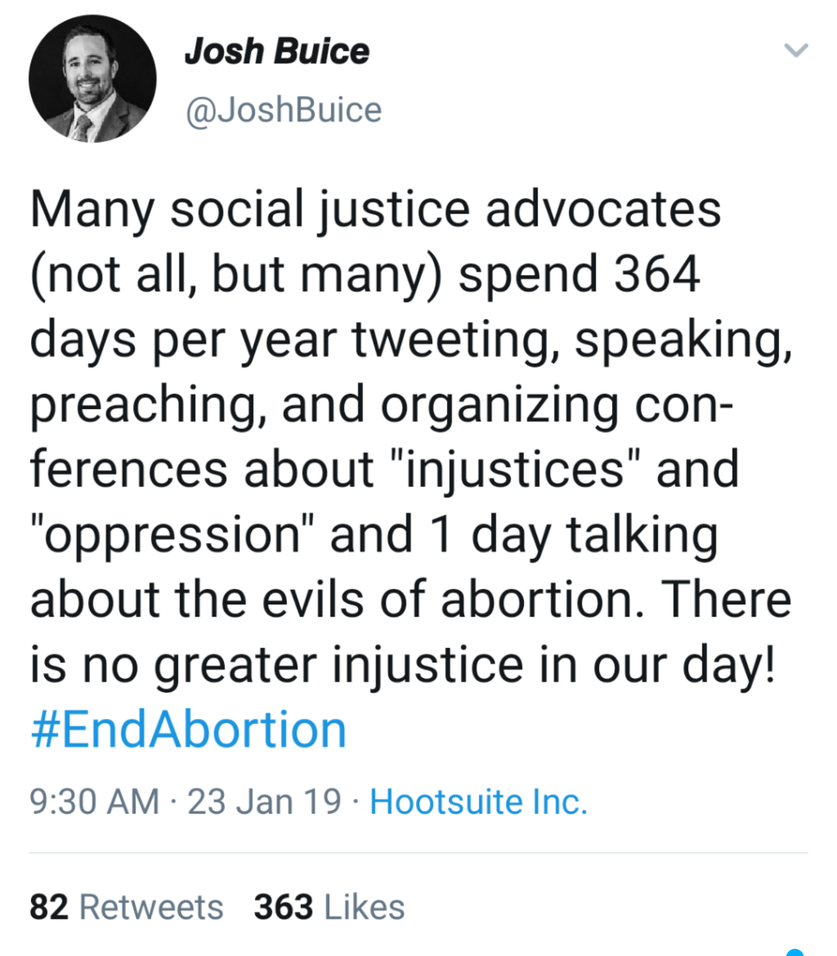
Task: Click the tweet's first line "Many social justice advocates"
Action: point(375,210)
